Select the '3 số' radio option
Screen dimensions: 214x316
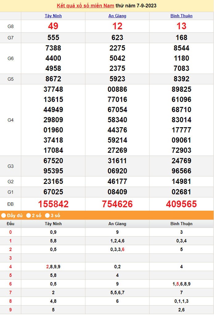point(47,215)
